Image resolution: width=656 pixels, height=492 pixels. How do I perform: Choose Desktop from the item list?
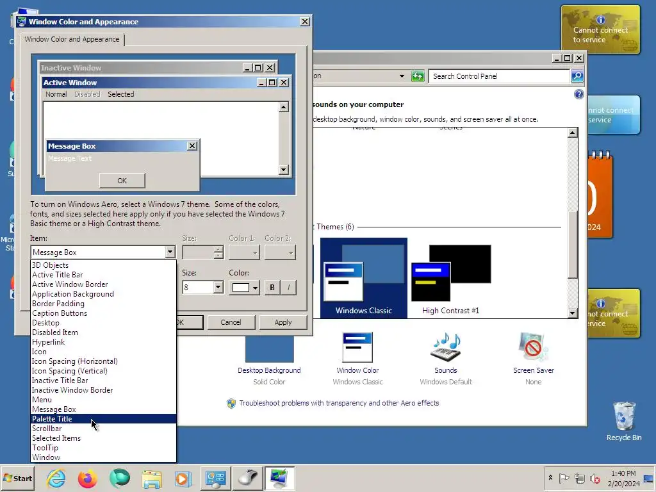(103, 323)
